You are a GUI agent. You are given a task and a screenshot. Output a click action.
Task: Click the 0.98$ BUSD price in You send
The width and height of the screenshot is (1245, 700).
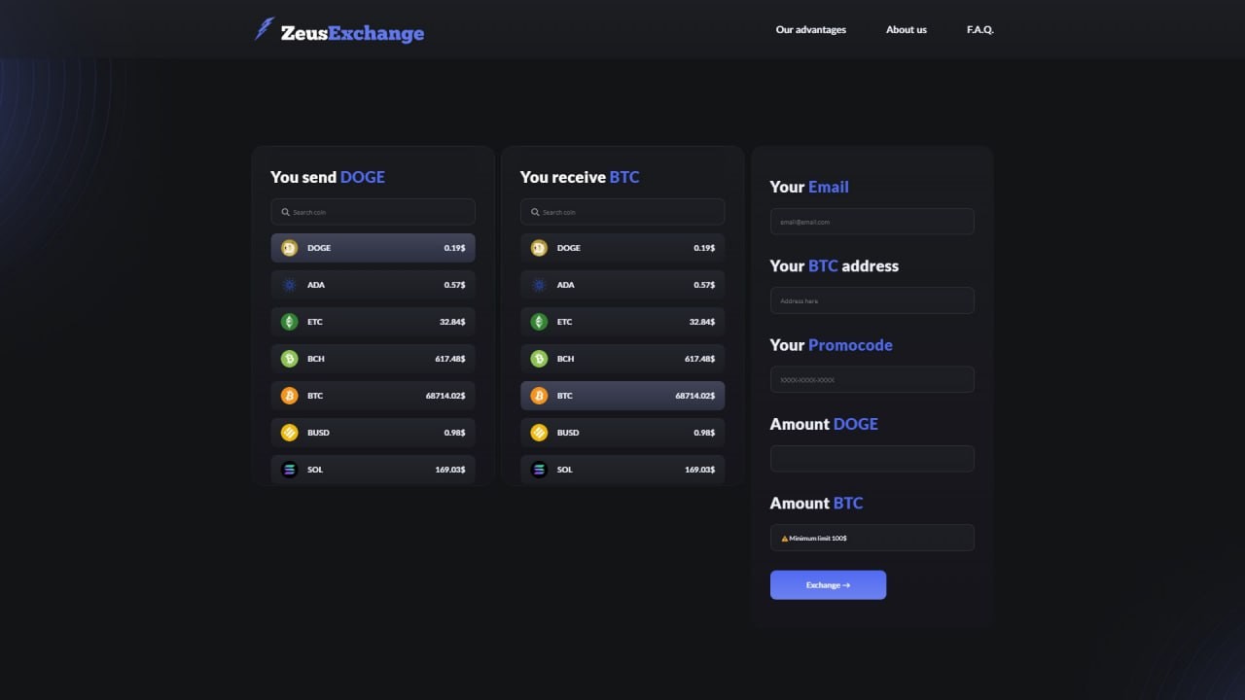[x=455, y=433]
